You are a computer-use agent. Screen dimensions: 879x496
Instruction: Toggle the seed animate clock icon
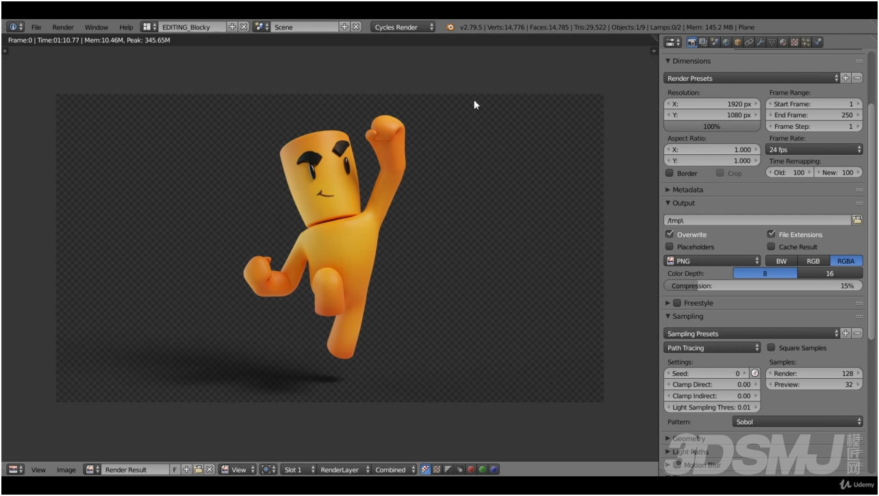coord(755,373)
